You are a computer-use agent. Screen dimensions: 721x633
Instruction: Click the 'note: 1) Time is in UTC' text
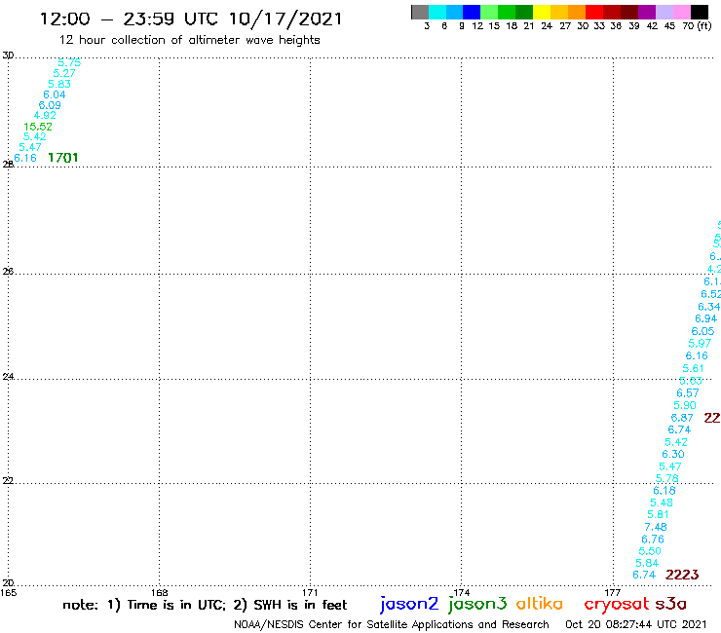tap(144, 605)
